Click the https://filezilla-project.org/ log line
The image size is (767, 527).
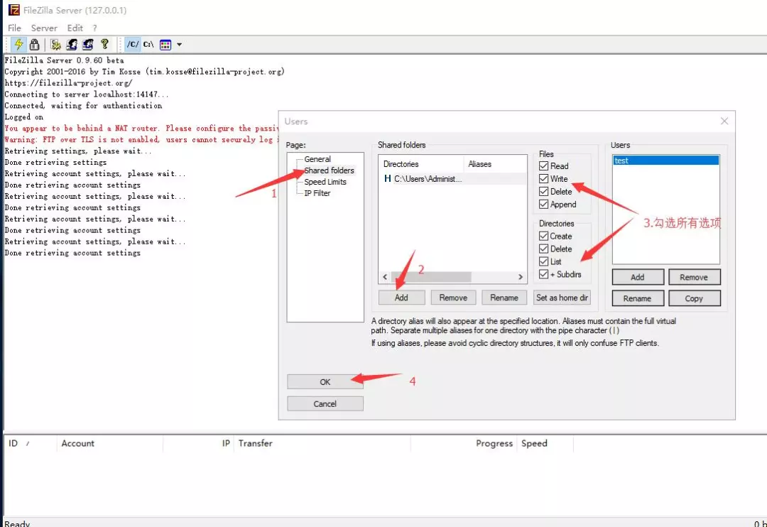[68, 82]
